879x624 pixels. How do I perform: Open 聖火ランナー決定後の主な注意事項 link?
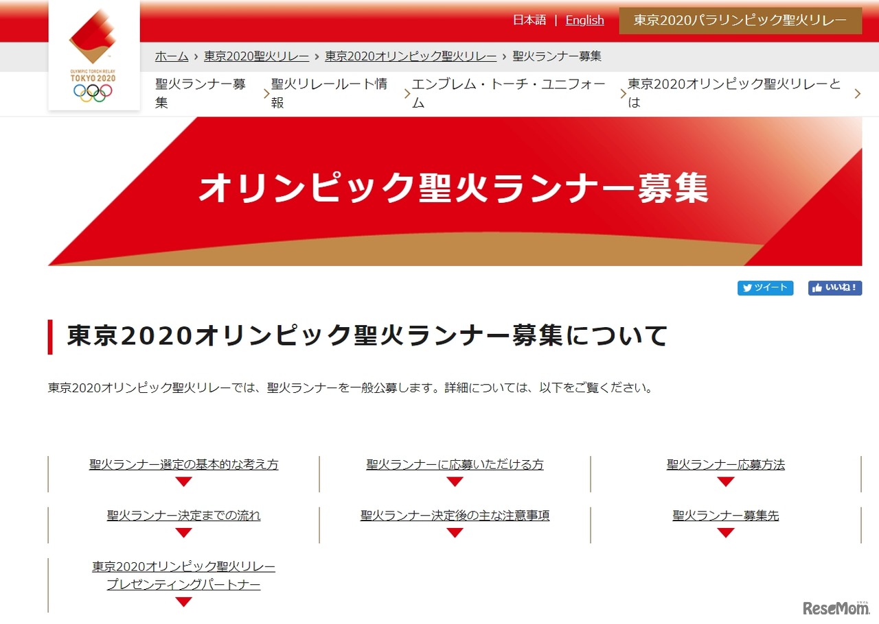[455, 515]
